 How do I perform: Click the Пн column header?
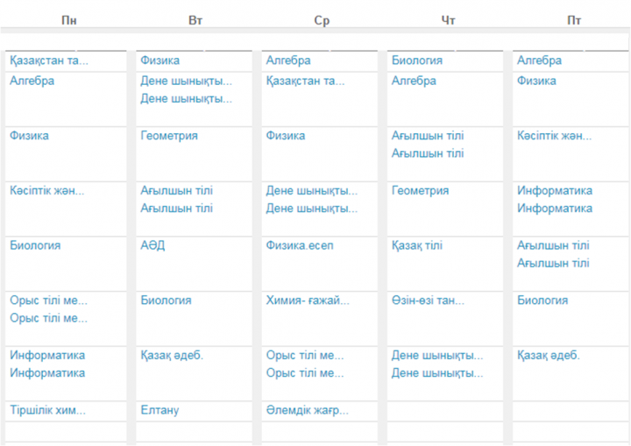tap(69, 20)
